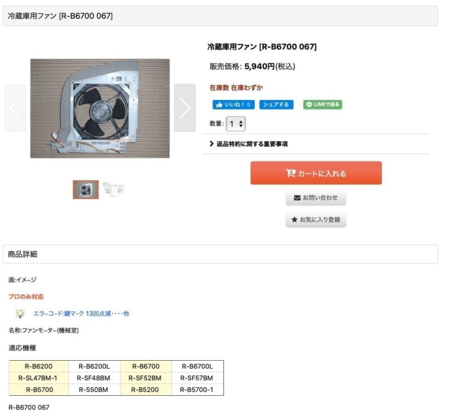Screen dimensions: 452x420
Task: Click the main fan product image
Action: pos(100,108)
